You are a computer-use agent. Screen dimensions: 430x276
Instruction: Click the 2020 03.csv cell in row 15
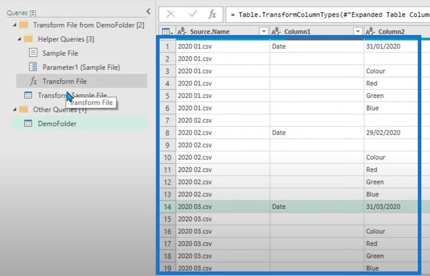pyautogui.click(x=223, y=219)
